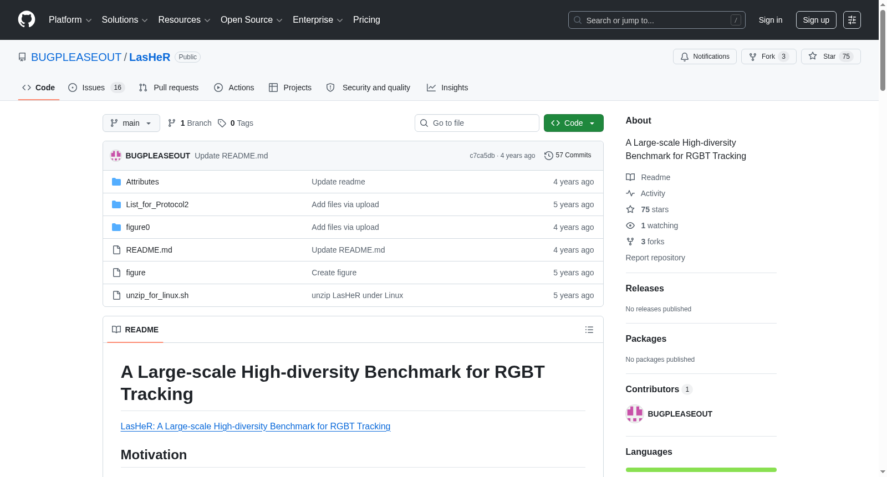Select the file icon for the figure file
This screenshot has height=477, width=887.
(x=116, y=273)
